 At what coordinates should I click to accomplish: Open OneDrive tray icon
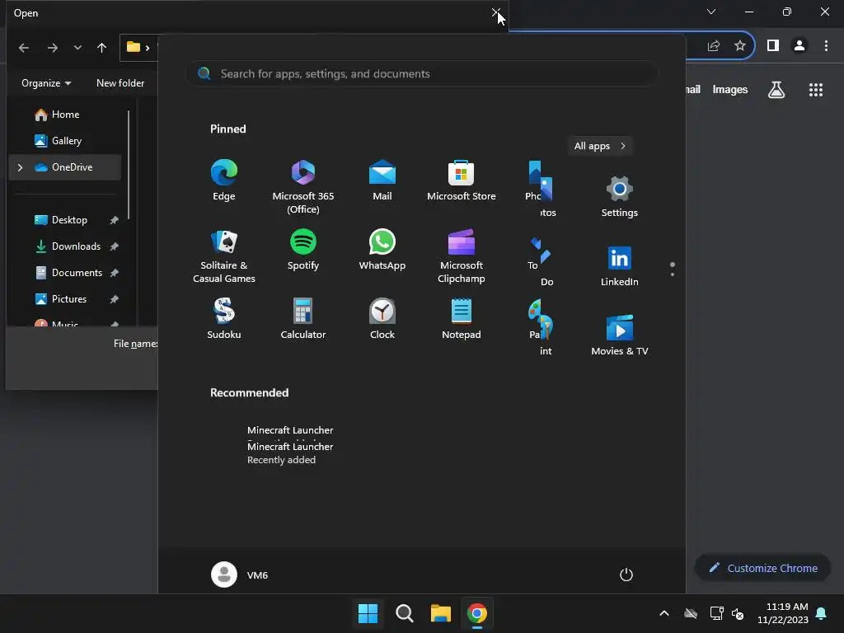pyautogui.click(x=691, y=613)
